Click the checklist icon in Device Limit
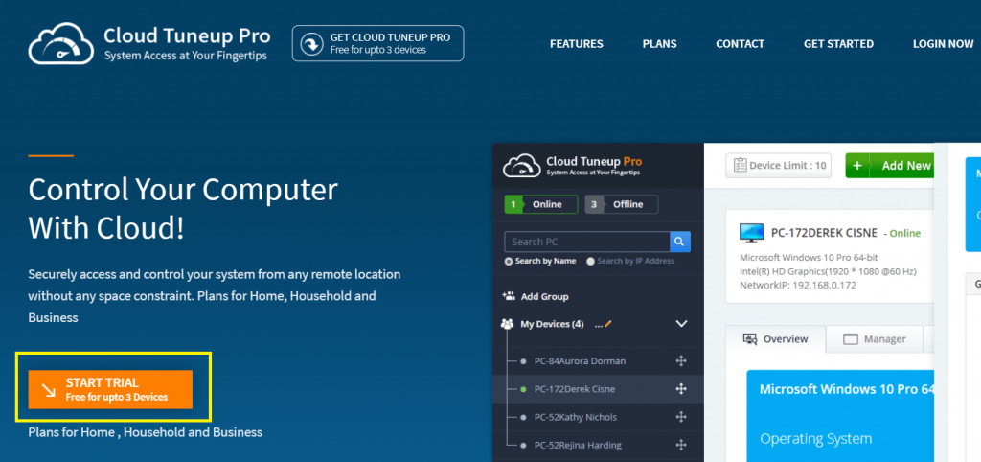Image resolution: width=981 pixels, height=462 pixels. click(740, 166)
